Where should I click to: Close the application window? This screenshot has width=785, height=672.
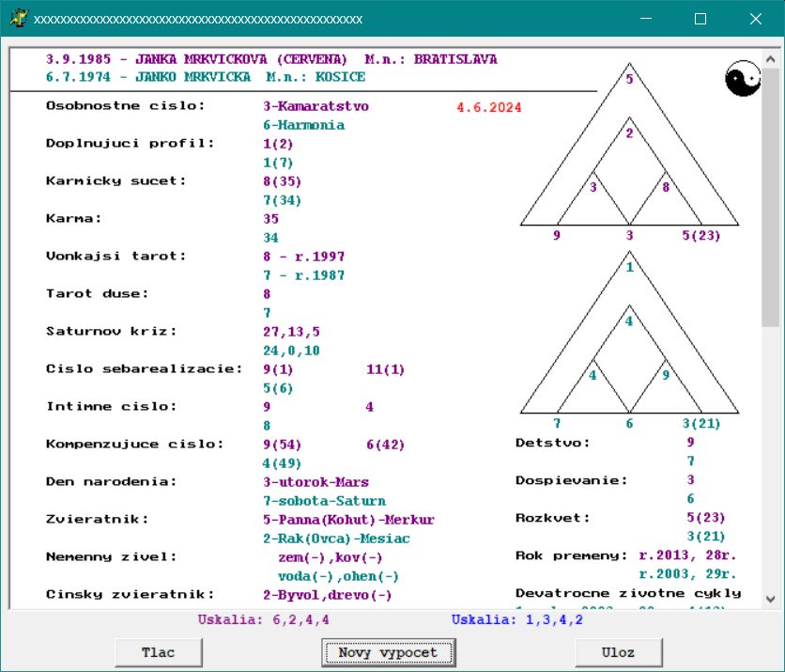tap(756, 19)
